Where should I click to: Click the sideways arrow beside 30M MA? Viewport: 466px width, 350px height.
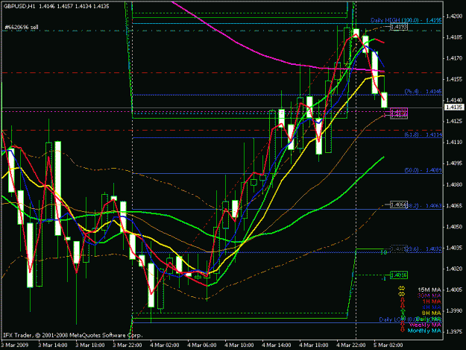click(x=402, y=294)
